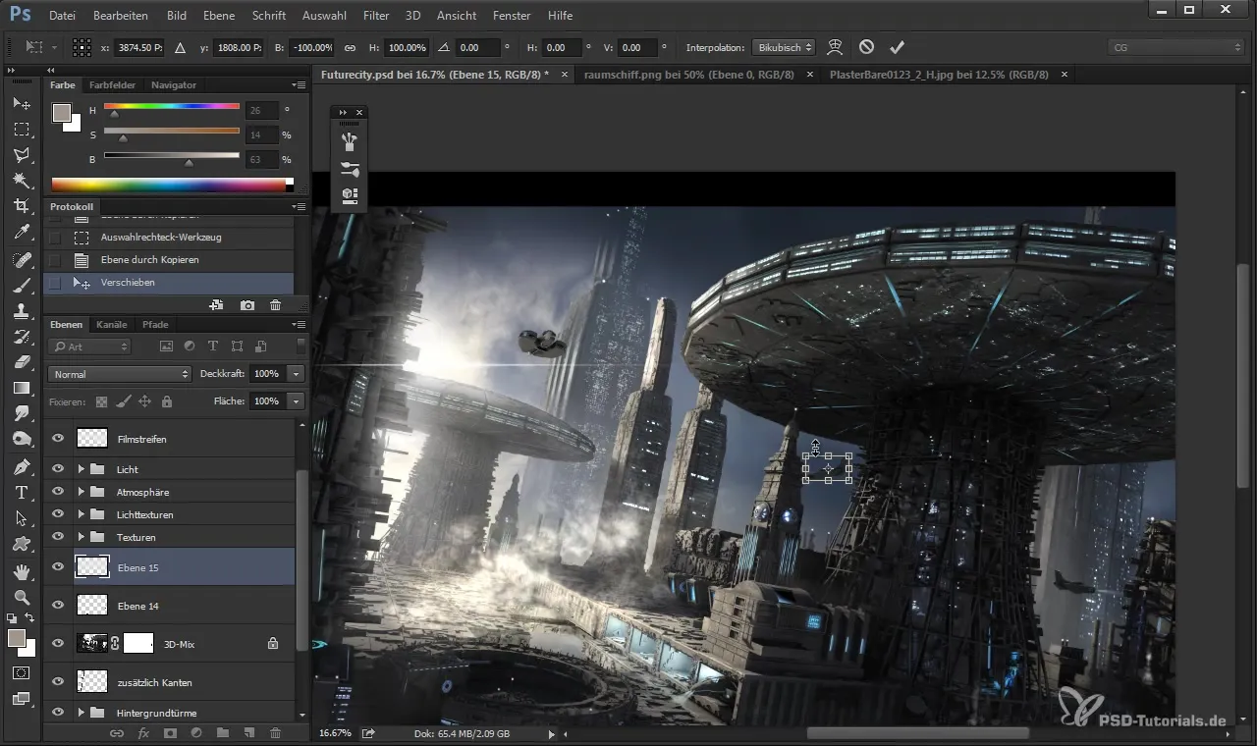Open the Fenster menu

512,16
